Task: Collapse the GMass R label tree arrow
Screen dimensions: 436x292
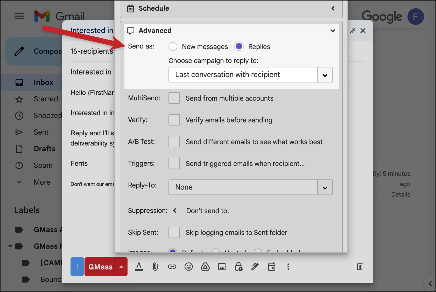Action: pos(10,246)
